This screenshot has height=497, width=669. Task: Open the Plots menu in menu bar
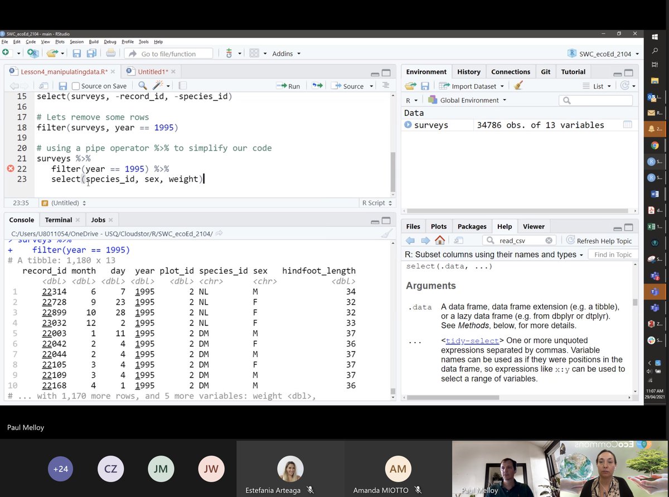click(x=60, y=42)
